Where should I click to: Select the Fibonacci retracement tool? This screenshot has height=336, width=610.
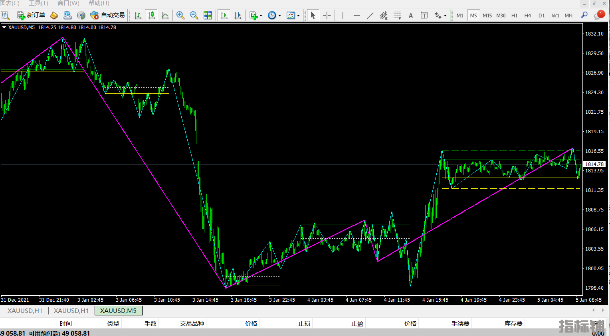[397, 15]
